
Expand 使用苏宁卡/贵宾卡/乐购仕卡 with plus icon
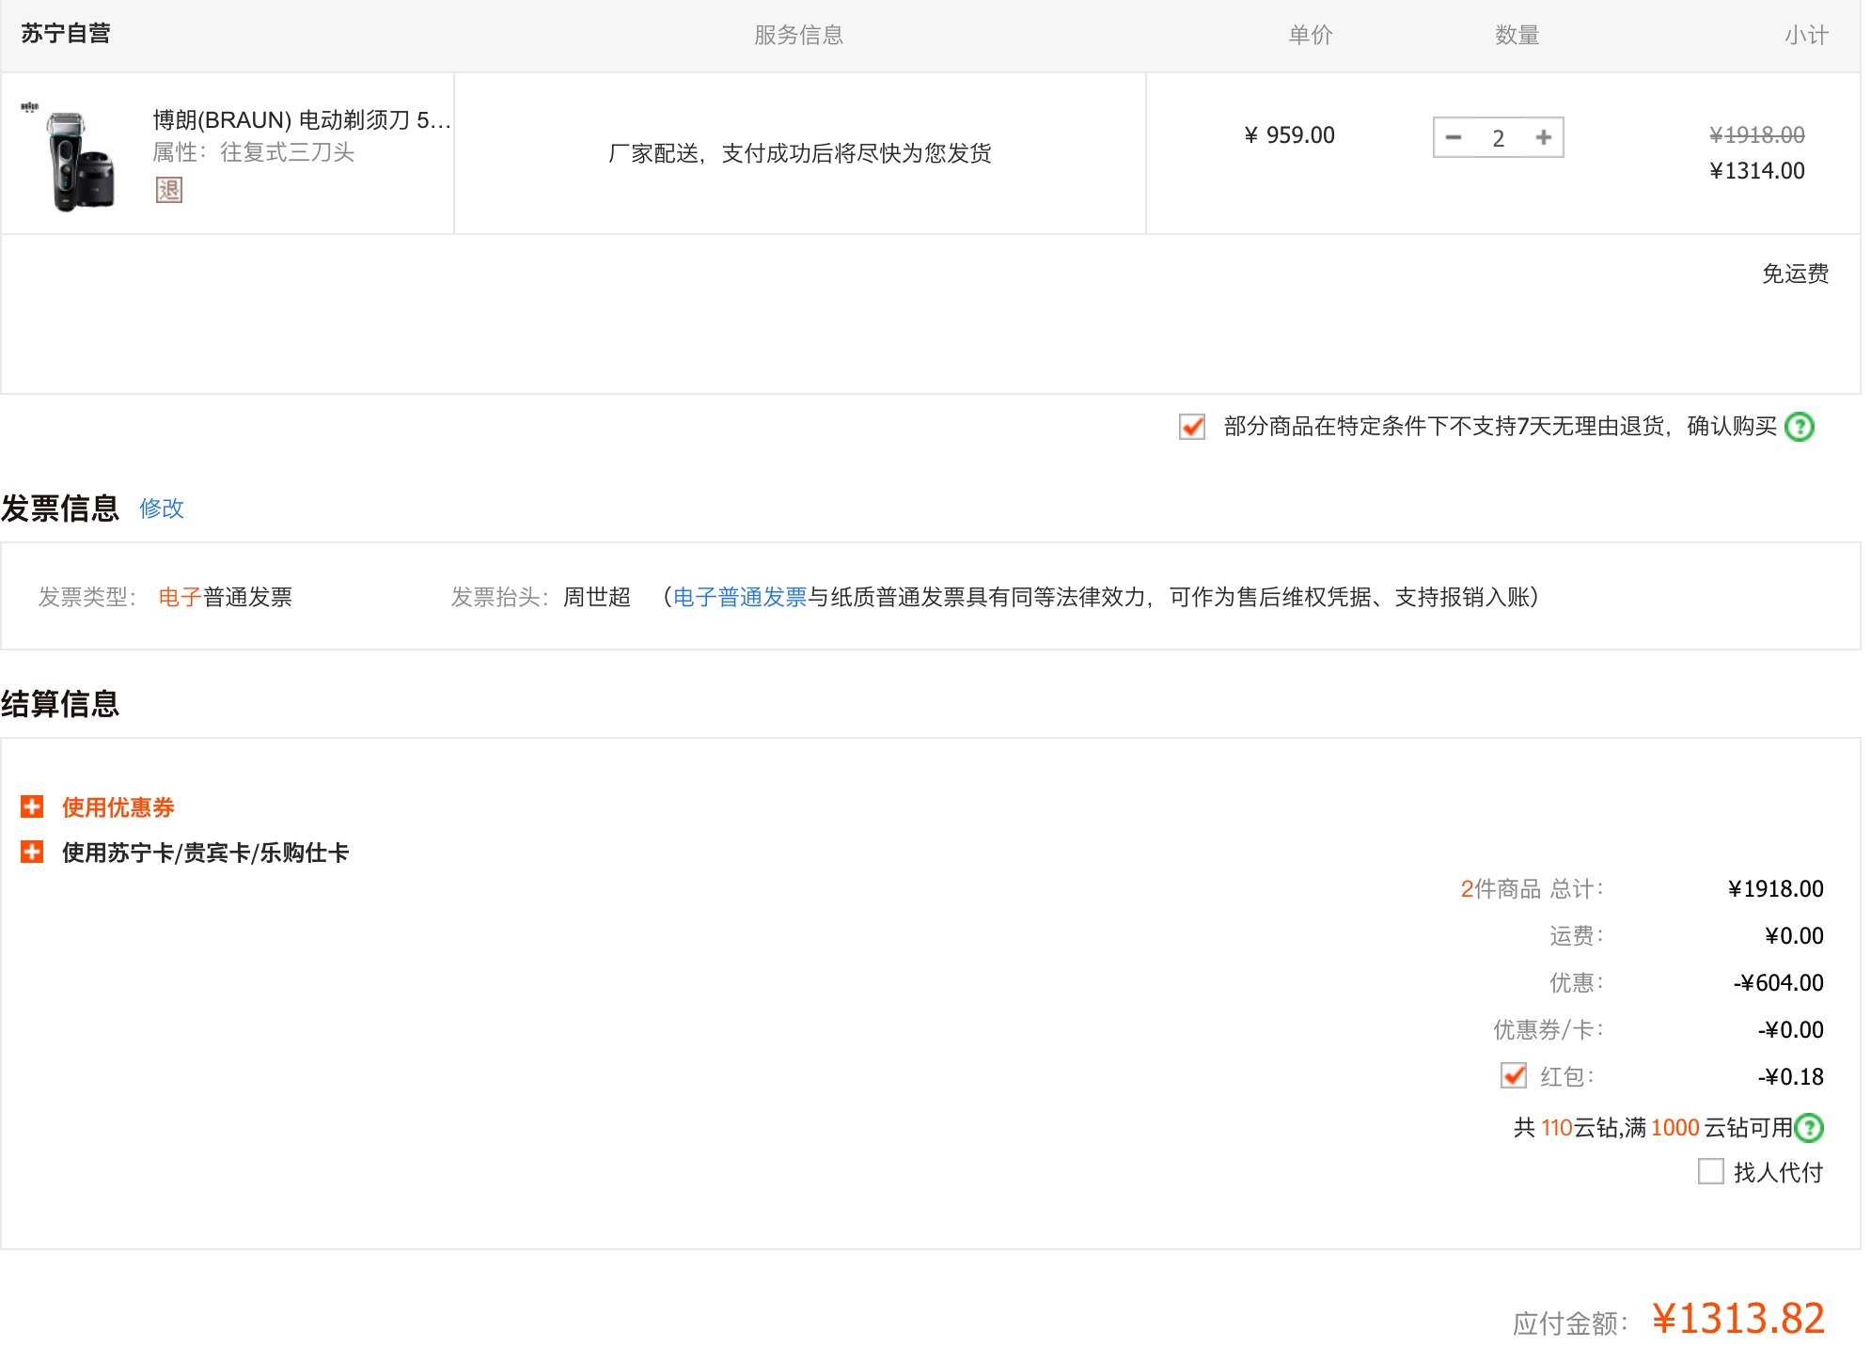32,852
